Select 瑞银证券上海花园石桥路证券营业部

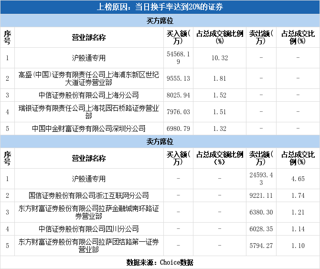click(x=89, y=112)
